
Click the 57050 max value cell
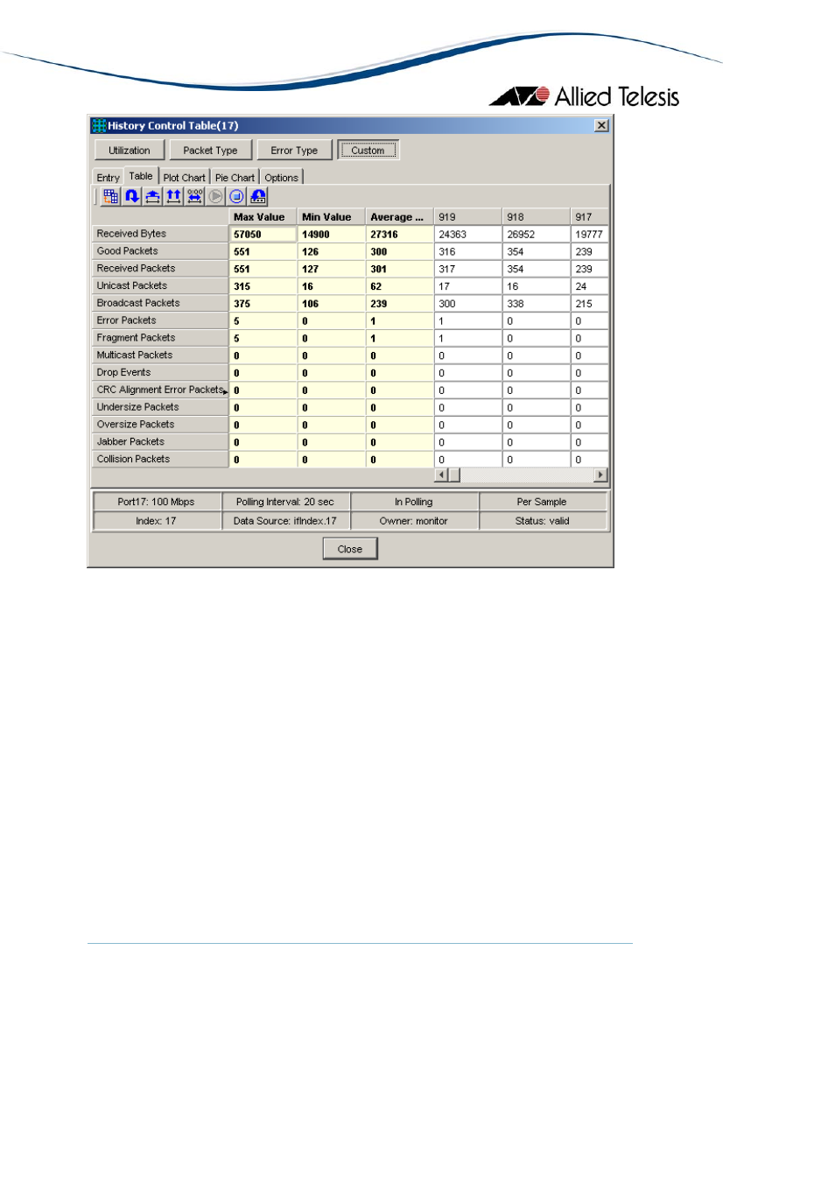pos(263,235)
